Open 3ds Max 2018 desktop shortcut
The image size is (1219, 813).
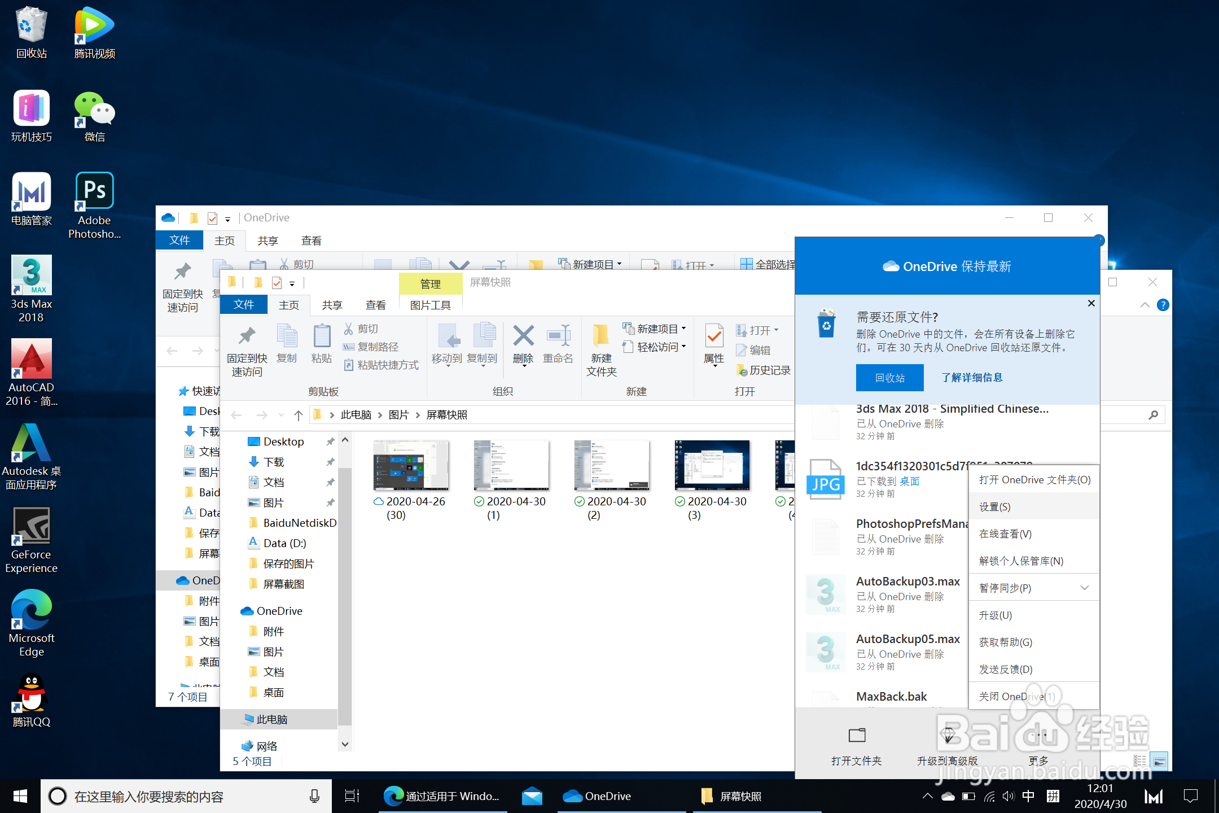pos(32,289)
